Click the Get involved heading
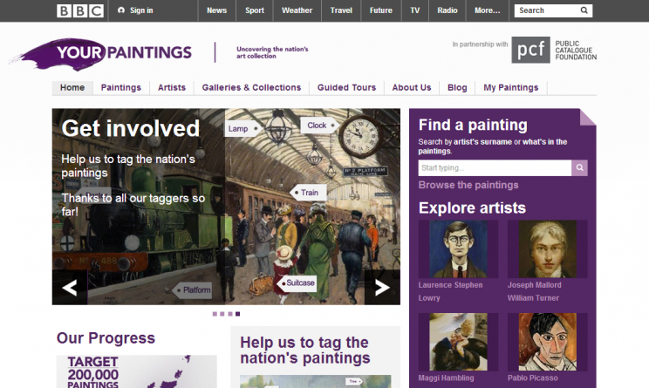 131,128
